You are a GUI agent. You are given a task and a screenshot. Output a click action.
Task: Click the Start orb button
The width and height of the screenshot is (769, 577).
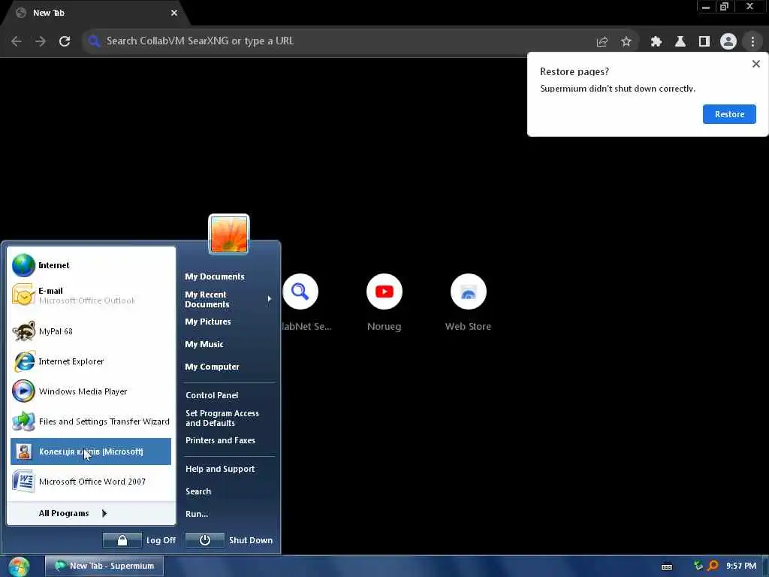point(19,566)
